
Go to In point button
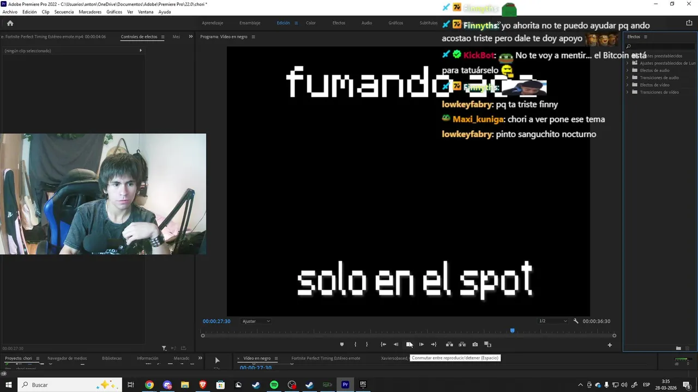tap(383, 344)
